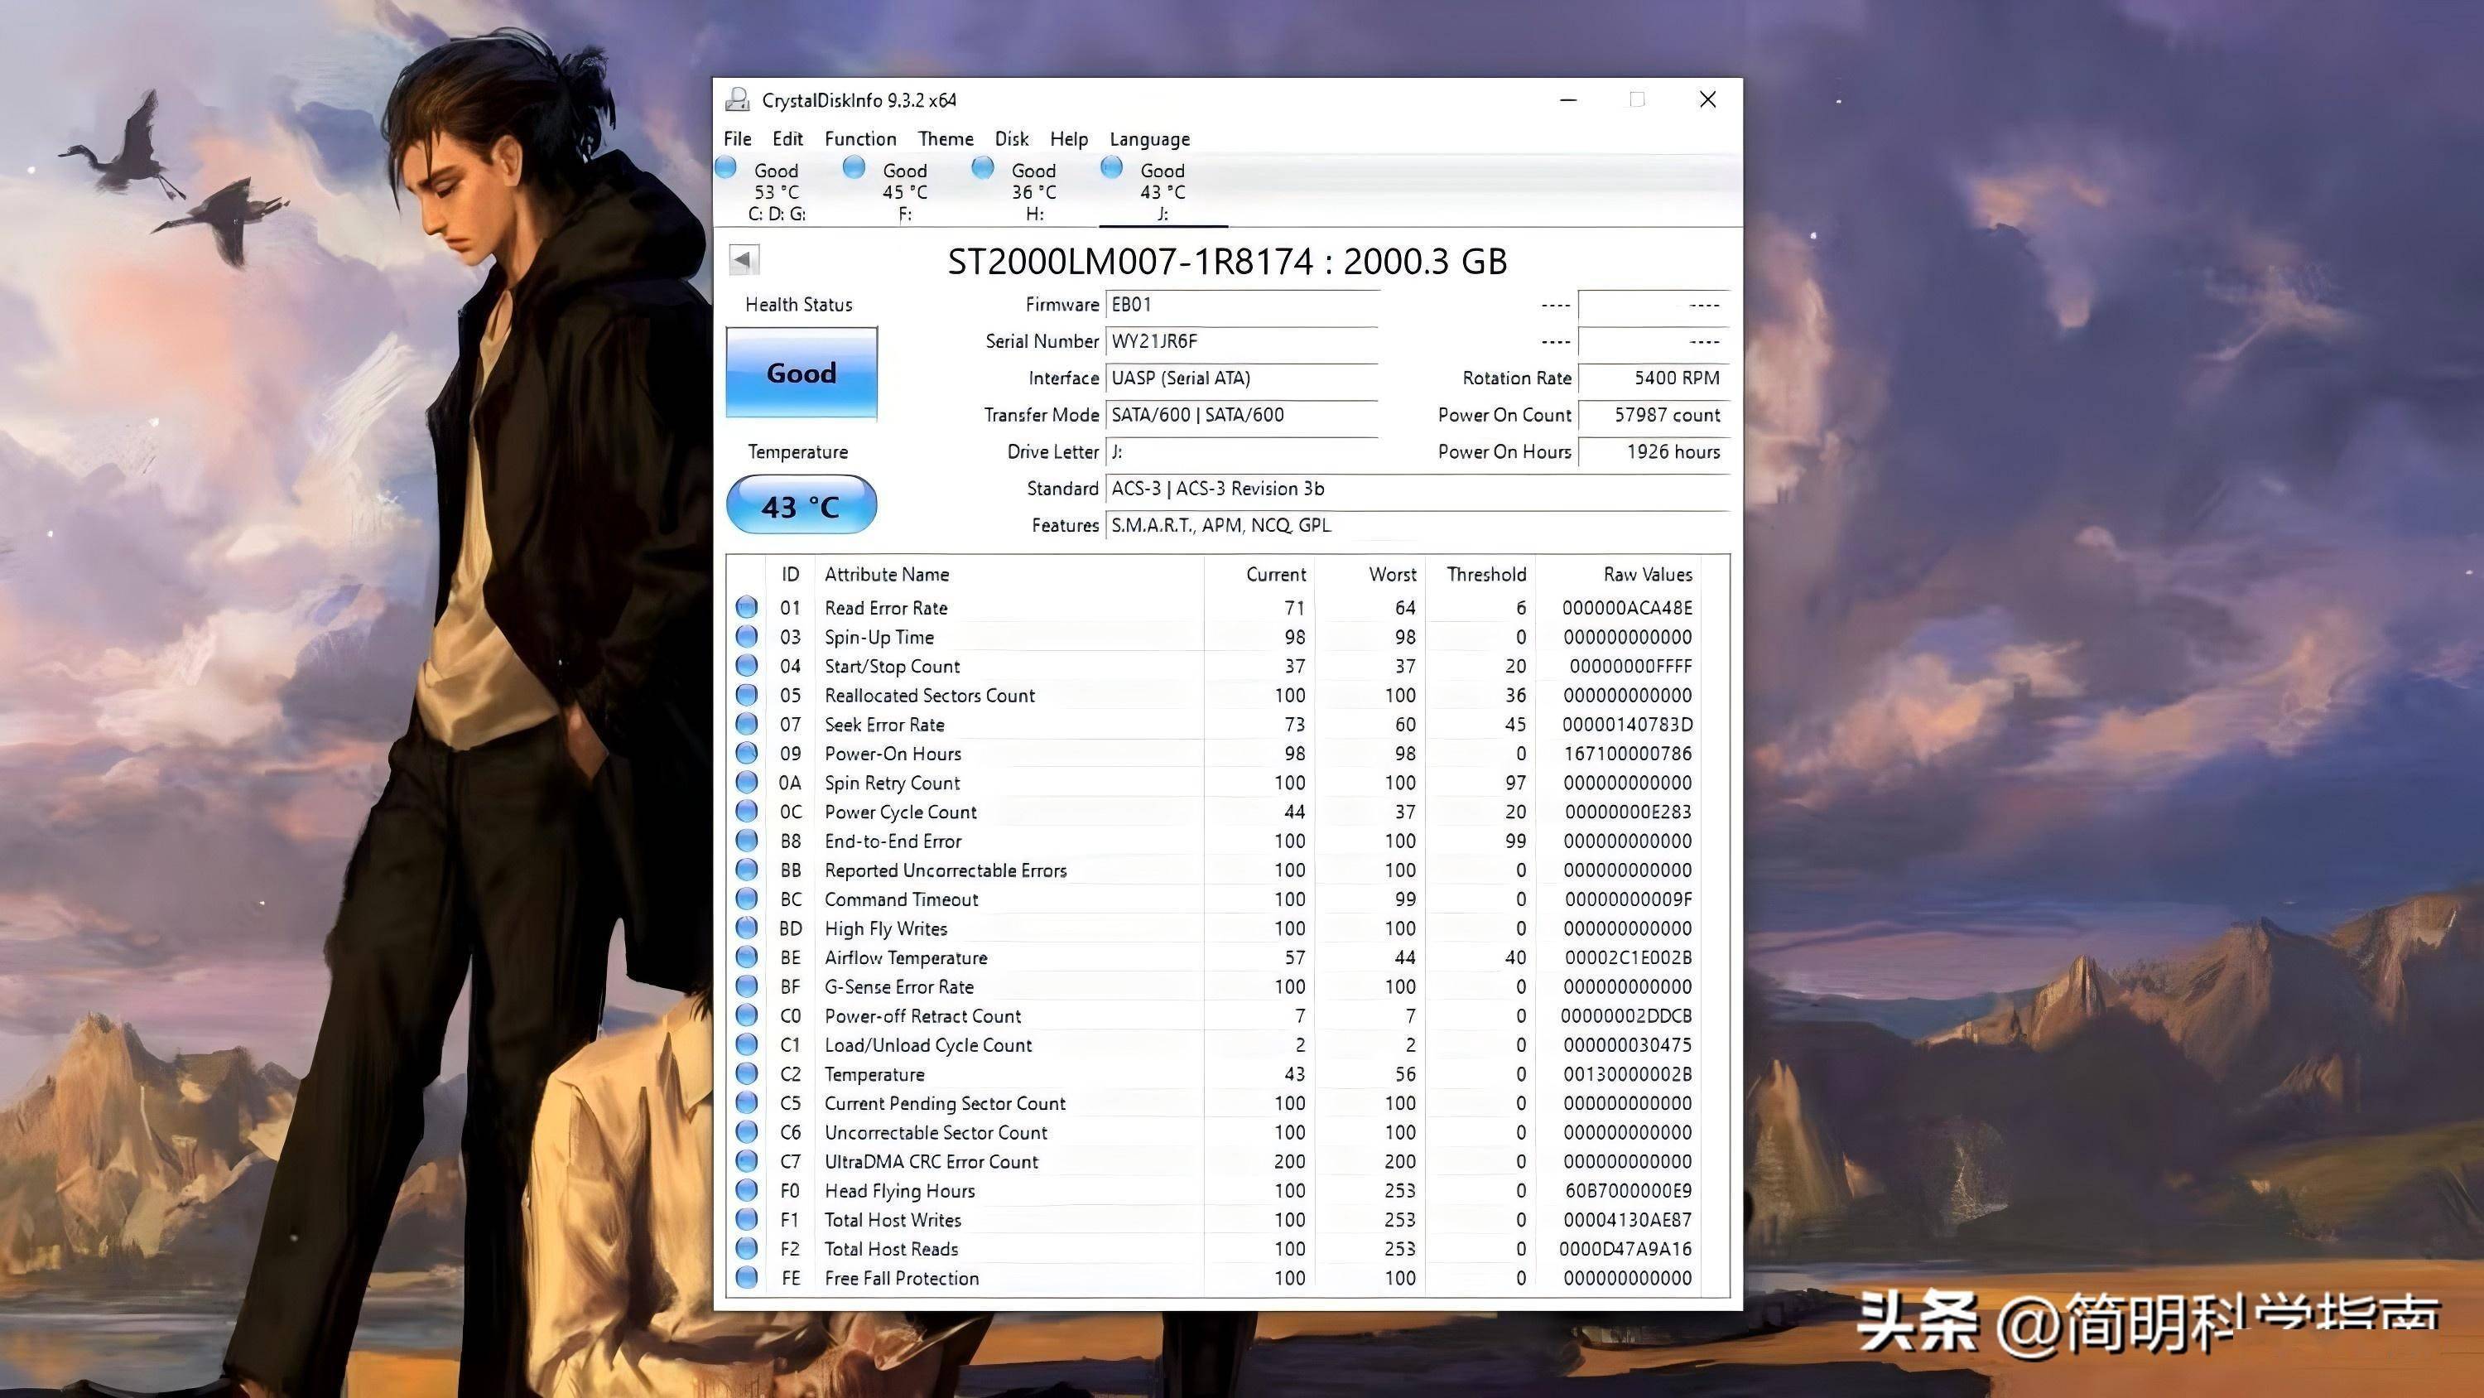The height and width of the screenshot is (1398, 2484).
Task: Minimize the CrystalDiskInfo window
Action: coord(1569,99)
